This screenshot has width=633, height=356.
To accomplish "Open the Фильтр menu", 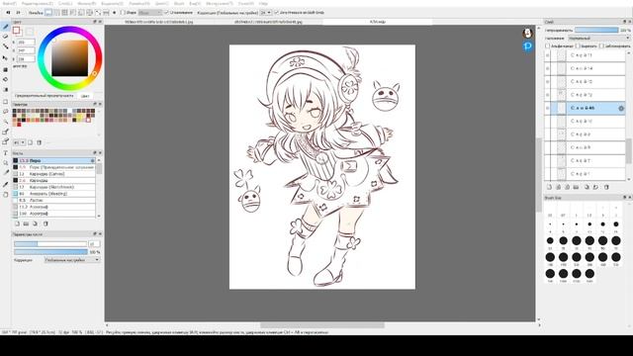I will [86, 3].
